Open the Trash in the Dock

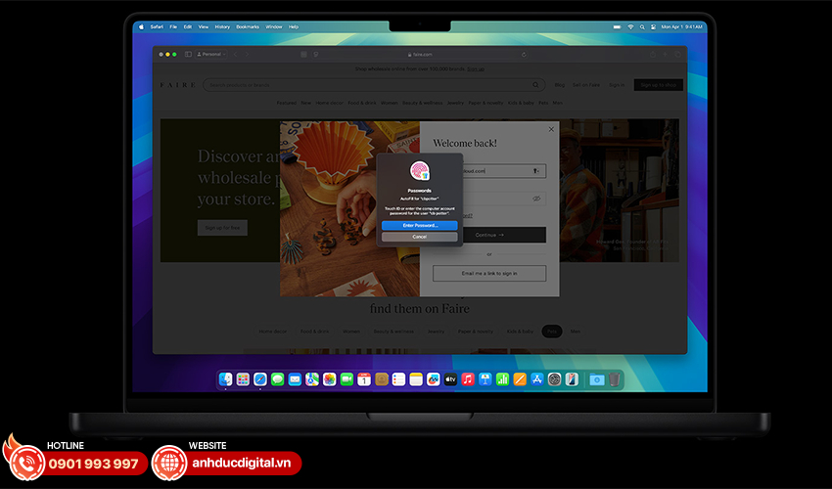click(x=615, y=379)
